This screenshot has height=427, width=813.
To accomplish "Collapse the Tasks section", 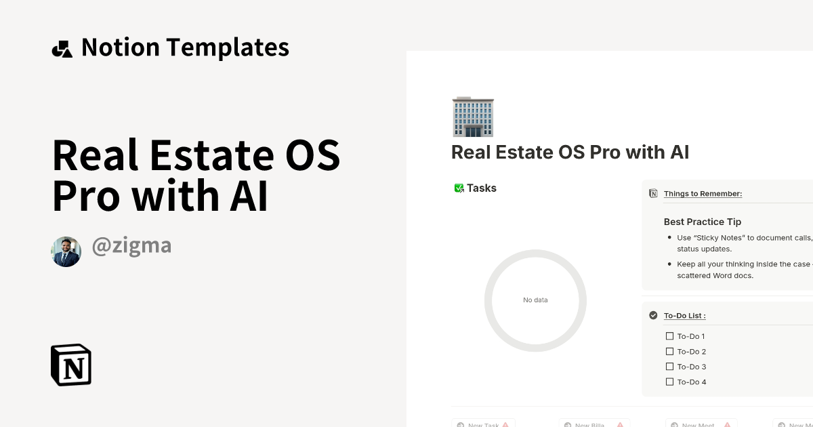I will [x=481, y=188].
